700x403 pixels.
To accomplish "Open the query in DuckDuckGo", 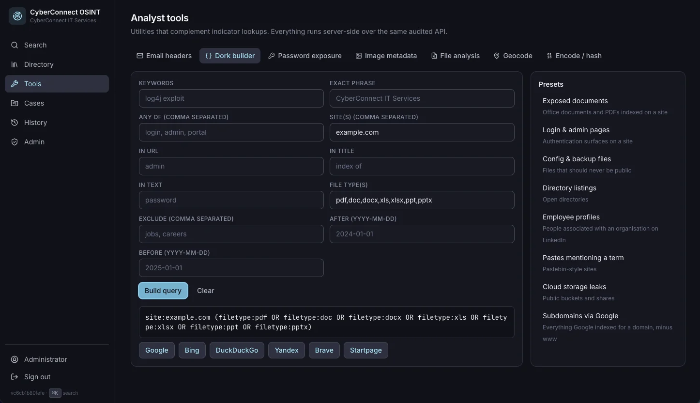I will pyautogui.click(x=237, y=350).
